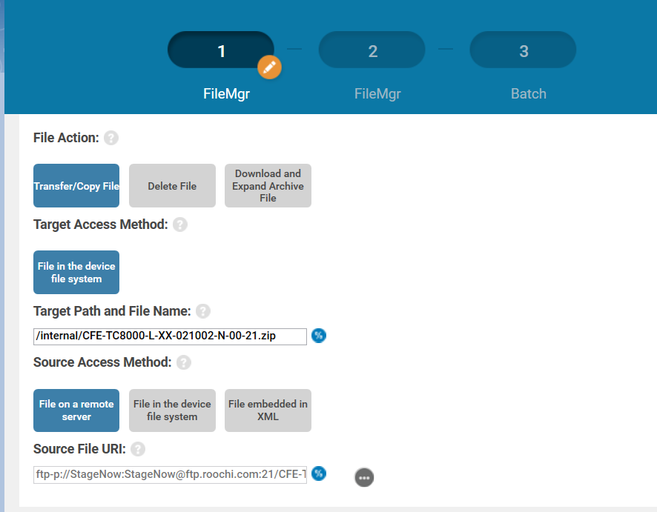Click the File Action heading text
The height and width of the screenshot is (512, 657).
point(66,138)
